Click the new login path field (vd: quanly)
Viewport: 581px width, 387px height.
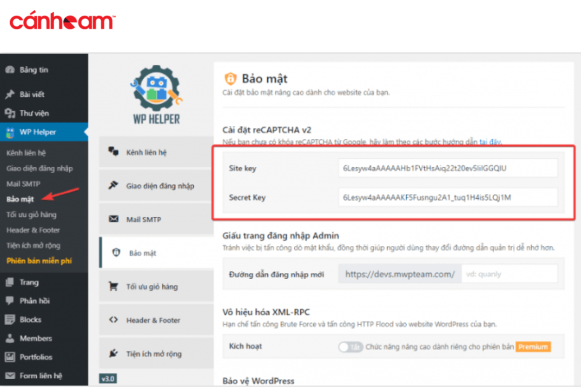click(509, 274)
